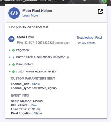Click the newsletter_signup channel_type value
This screenshot has height=122, width=111.
[44, 88]
